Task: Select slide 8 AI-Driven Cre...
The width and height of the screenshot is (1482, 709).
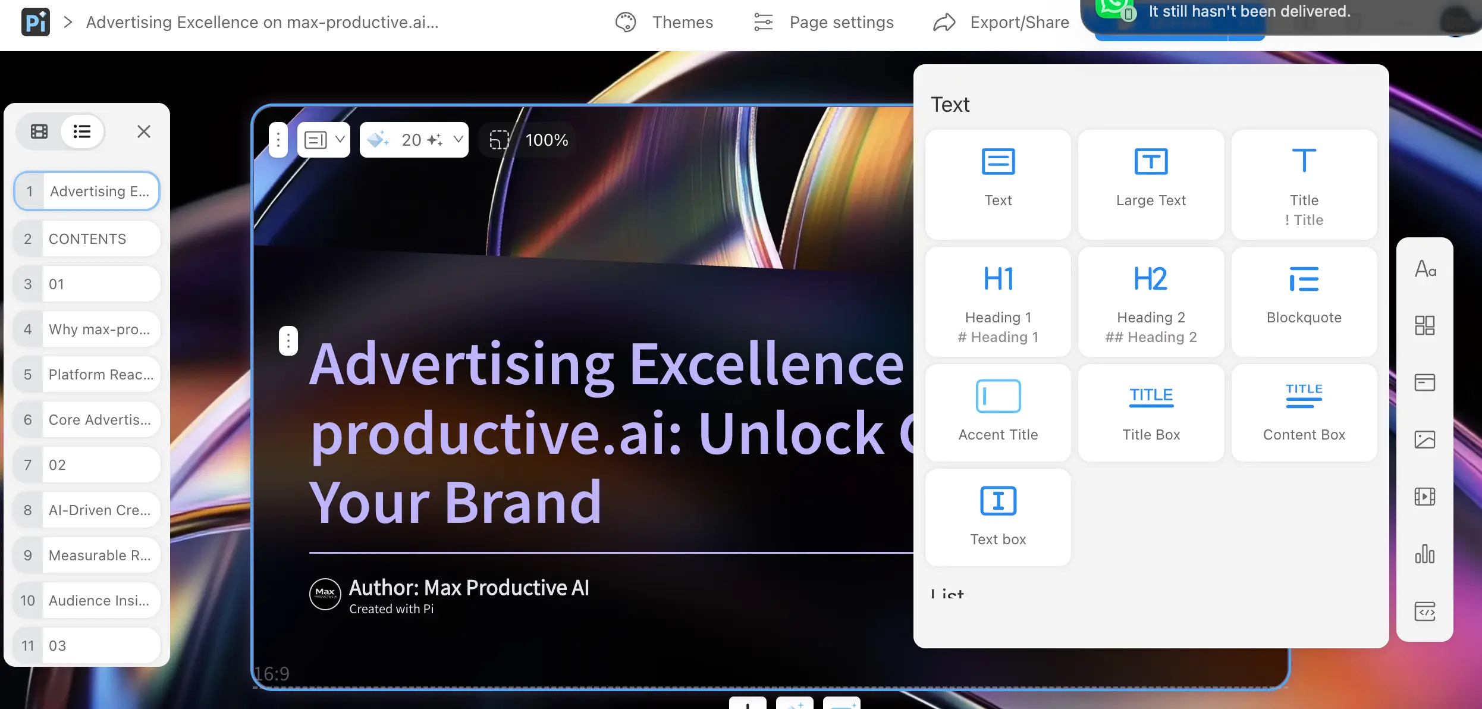Action: [87, 510]
